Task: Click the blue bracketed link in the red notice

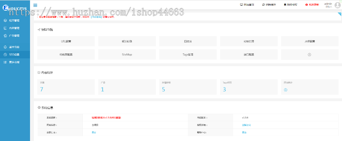Action: pyautogui.click(x=97, y=17)
